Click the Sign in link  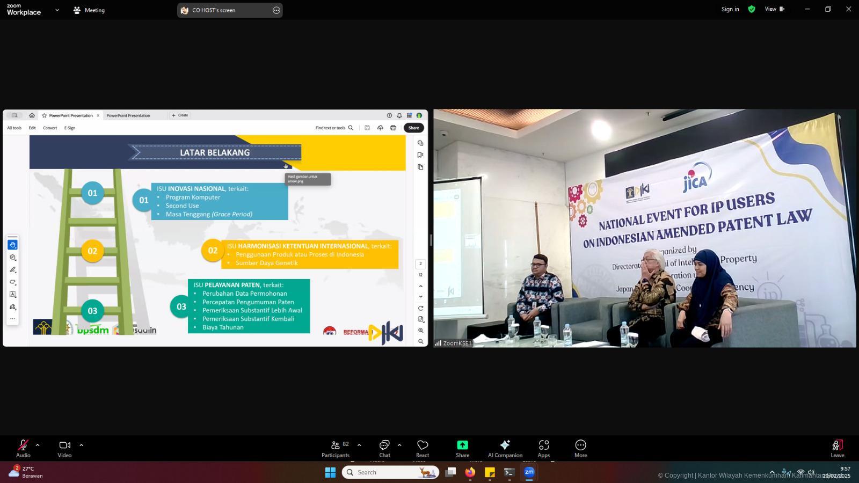pos(730,9)
